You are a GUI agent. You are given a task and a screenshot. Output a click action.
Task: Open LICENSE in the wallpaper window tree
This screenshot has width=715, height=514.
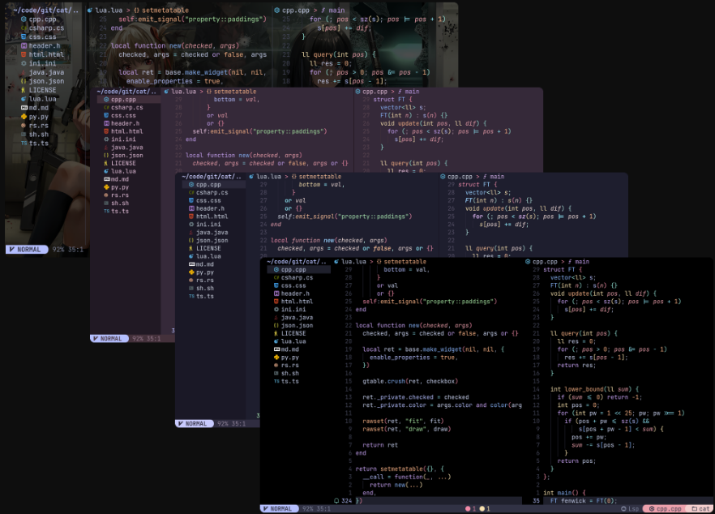pyautogui.click(x=42, y=90)
